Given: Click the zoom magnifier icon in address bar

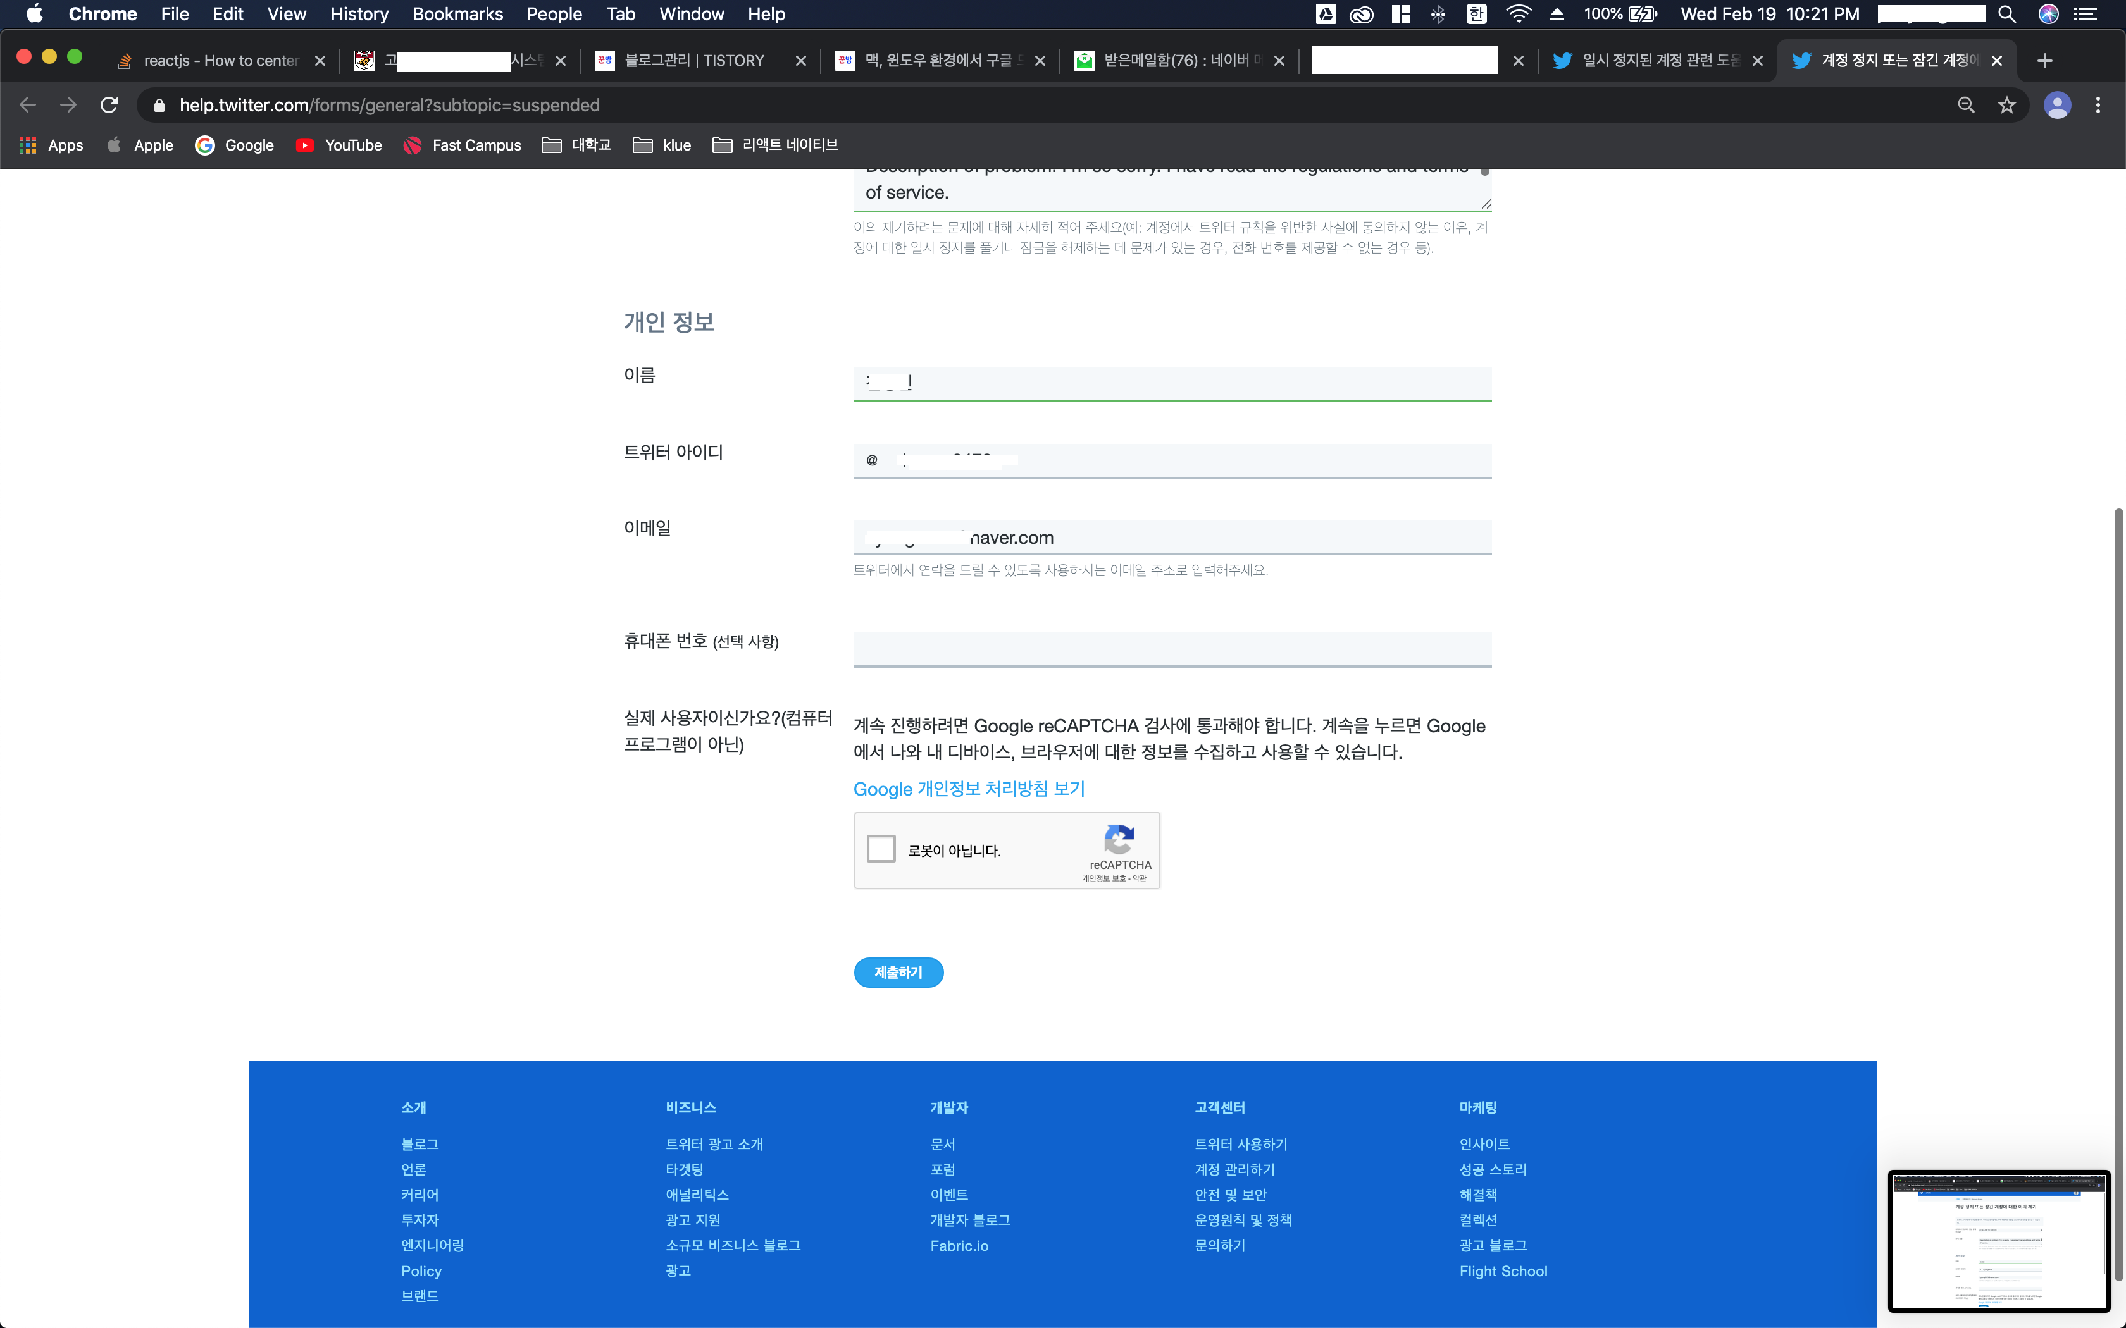Looking at the screenshot, I should (1966, 106).
